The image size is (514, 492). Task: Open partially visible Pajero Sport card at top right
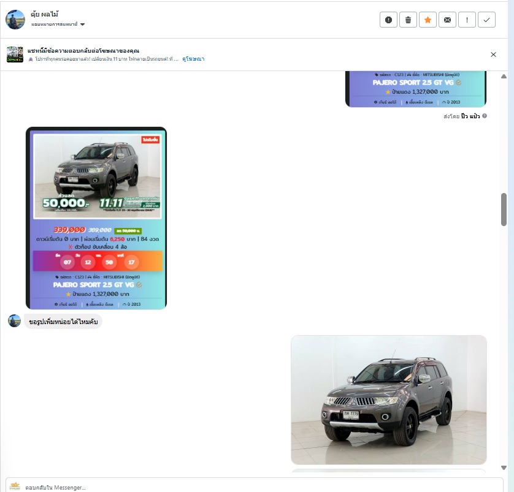(416, 89)
